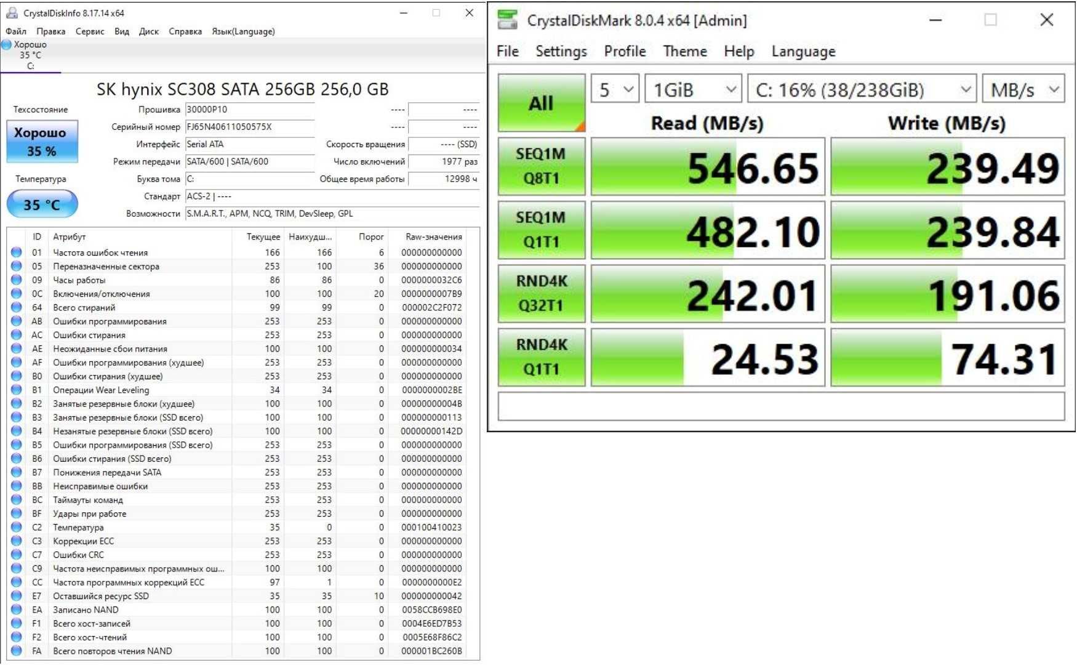This screenshot has width=1077, height=665.
Task: Click RND4K Q1T1 write result bar 74.31
Action: point(948,357)
